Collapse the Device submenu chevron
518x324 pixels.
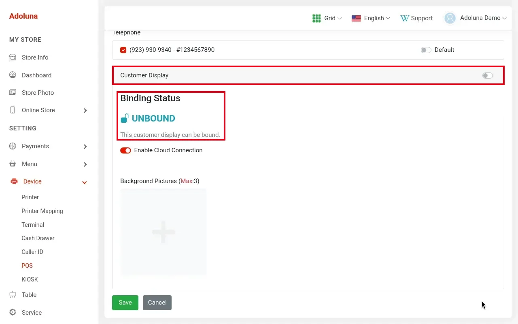[85, 182]
